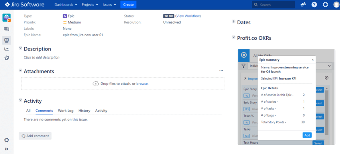Switch to the Work Log tab
Image resolution: width=340 pixels, height=154 pixels.
coord(66,111)
